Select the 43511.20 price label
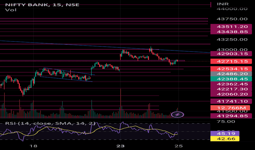The image size is (255, 150). point(231,27)
